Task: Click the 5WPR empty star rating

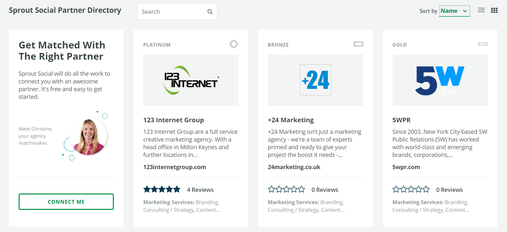Action: [411, 189]
